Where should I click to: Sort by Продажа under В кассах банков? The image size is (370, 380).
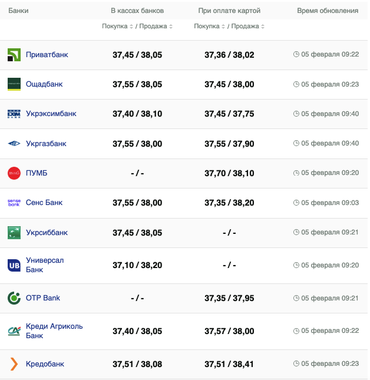[x=156, y=27]
